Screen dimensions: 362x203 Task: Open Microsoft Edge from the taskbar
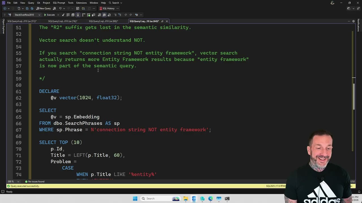(x=210, y=198)
